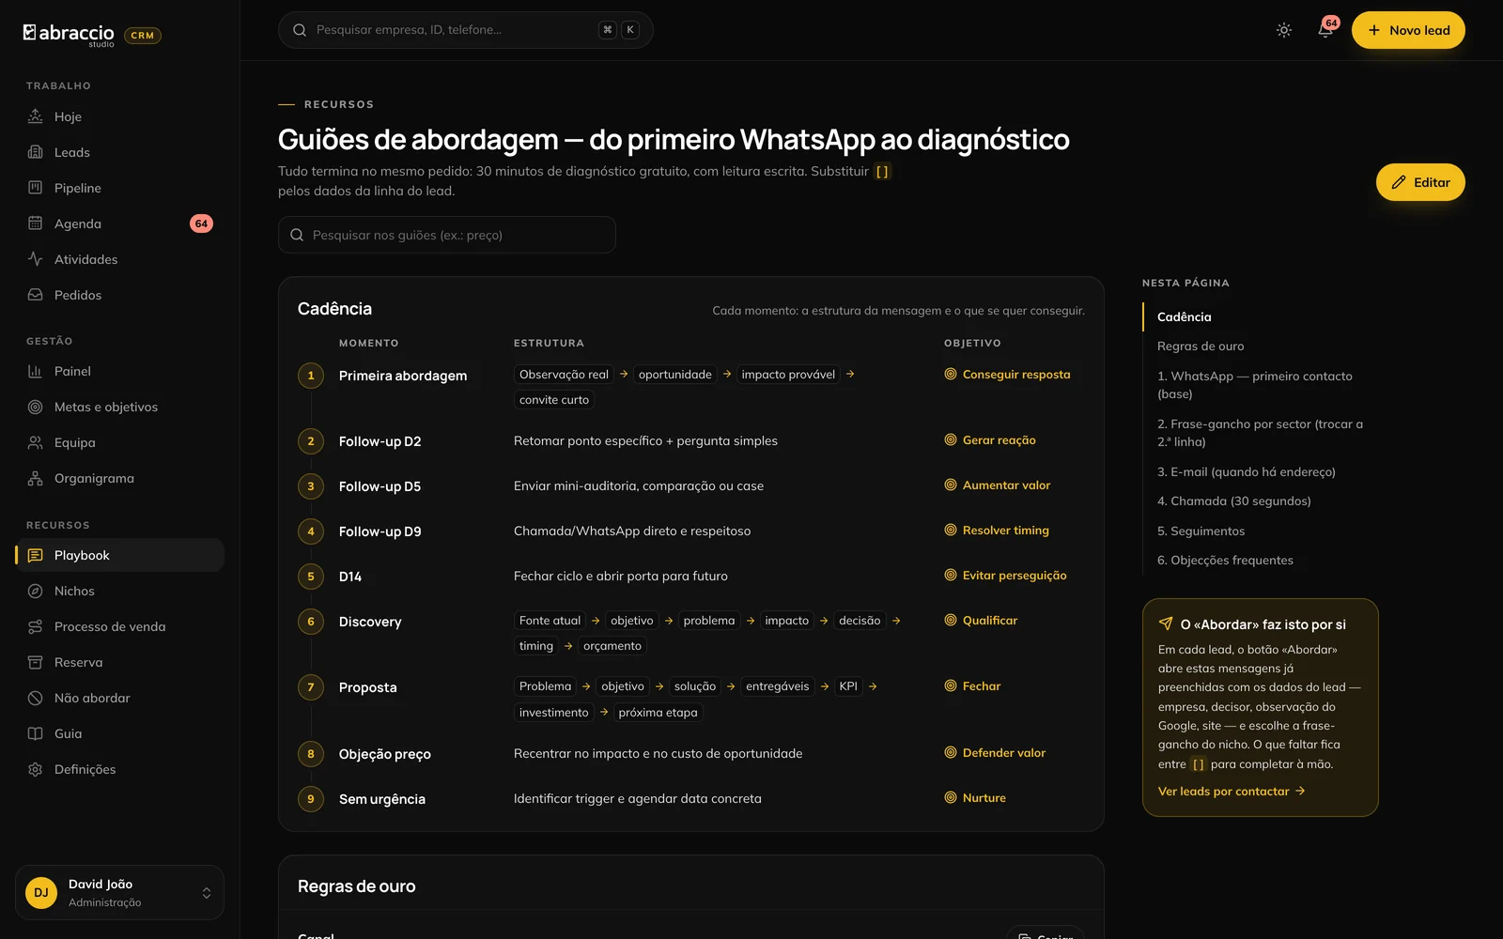Focus the global search field
Screen dimensions: 1503x939
[466, 30]
